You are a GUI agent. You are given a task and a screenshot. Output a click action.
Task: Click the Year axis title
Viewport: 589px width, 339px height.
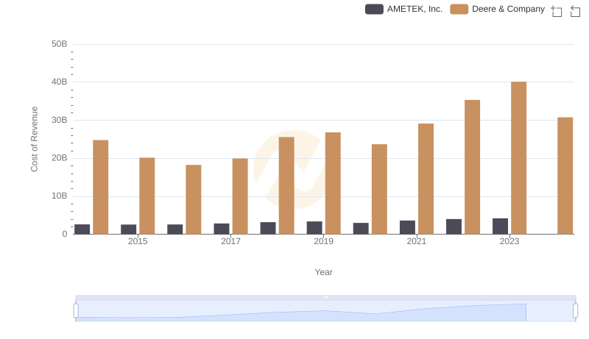(323, 272)
